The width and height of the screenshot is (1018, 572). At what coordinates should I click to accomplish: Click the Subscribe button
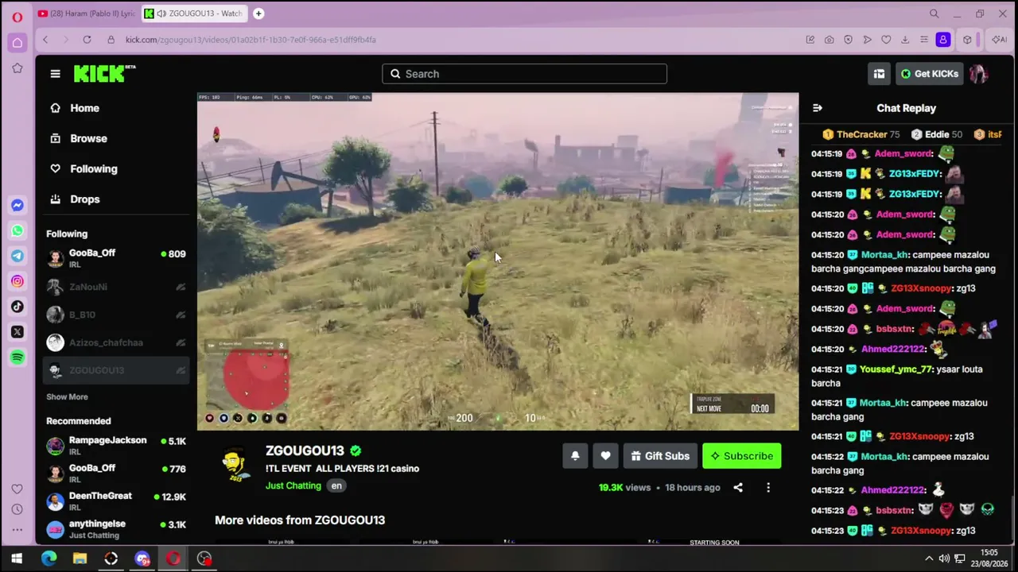pyautogui.click(x=742, y=456)
